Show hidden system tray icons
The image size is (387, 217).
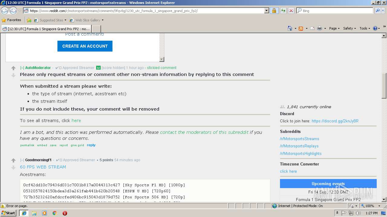pos(337,213)
